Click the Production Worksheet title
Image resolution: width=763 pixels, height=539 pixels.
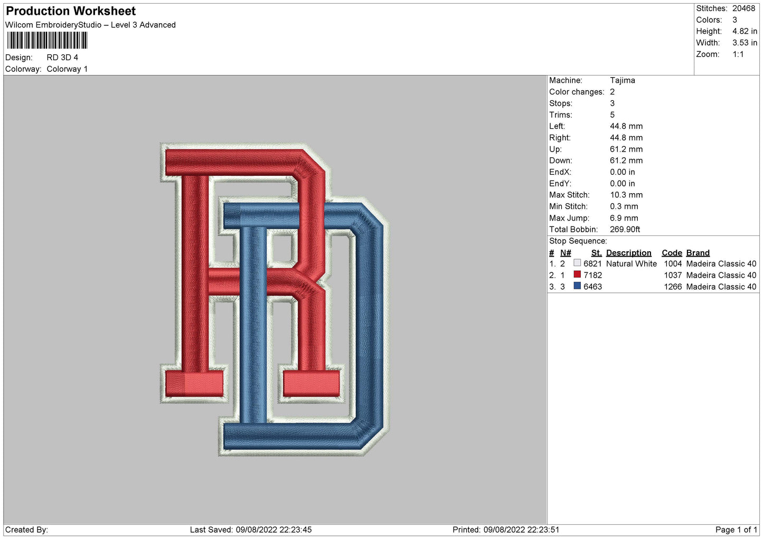click(x=71, y=11)
